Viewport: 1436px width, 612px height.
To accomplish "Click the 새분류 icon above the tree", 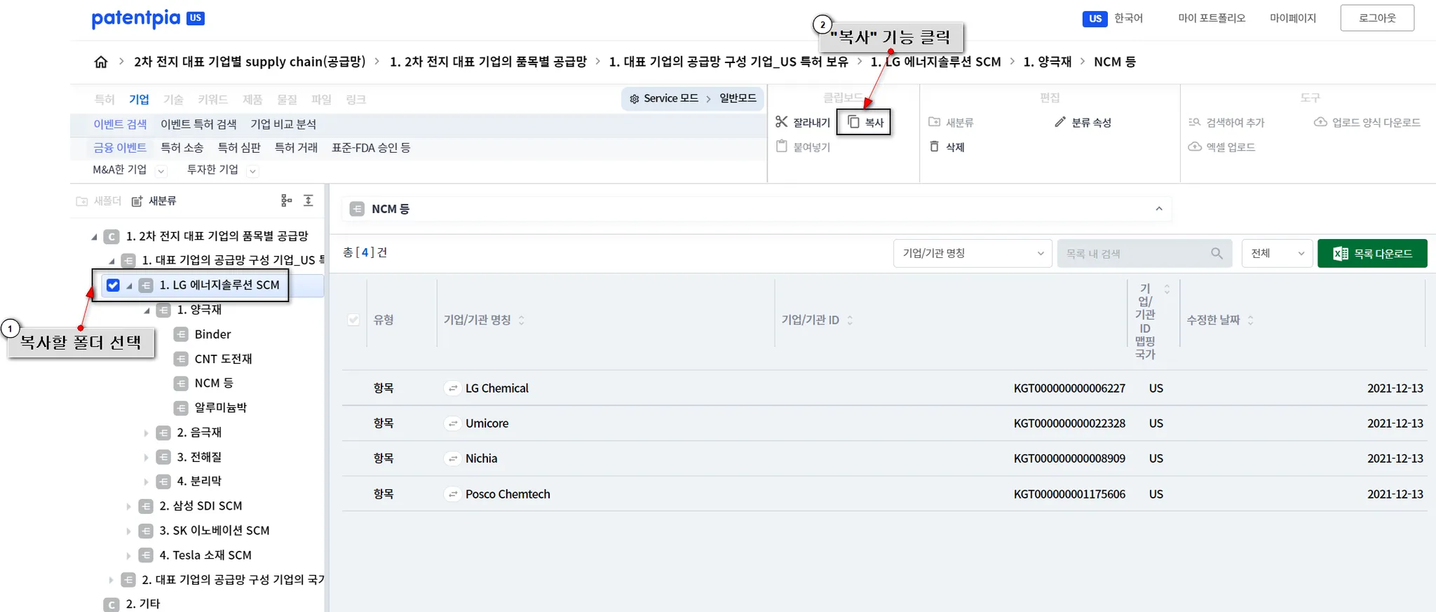I will pos(137,201).
